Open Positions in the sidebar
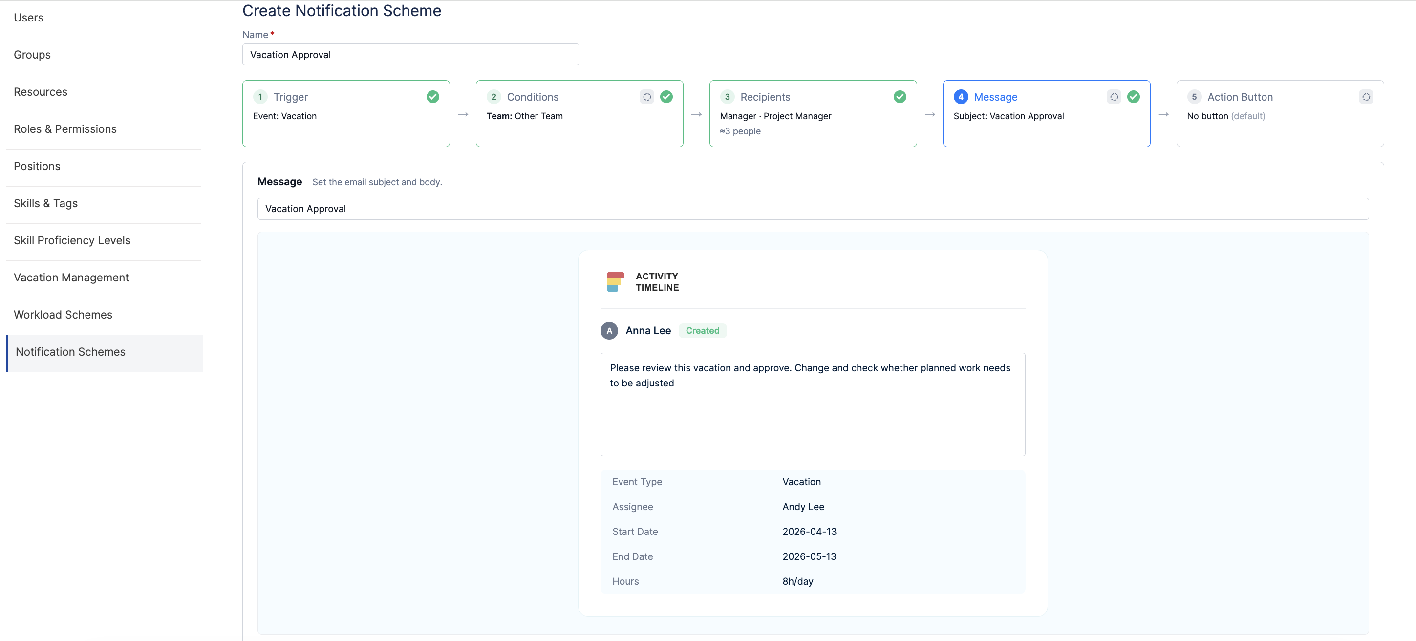The image size is (1416, 641). pos(104,166)
